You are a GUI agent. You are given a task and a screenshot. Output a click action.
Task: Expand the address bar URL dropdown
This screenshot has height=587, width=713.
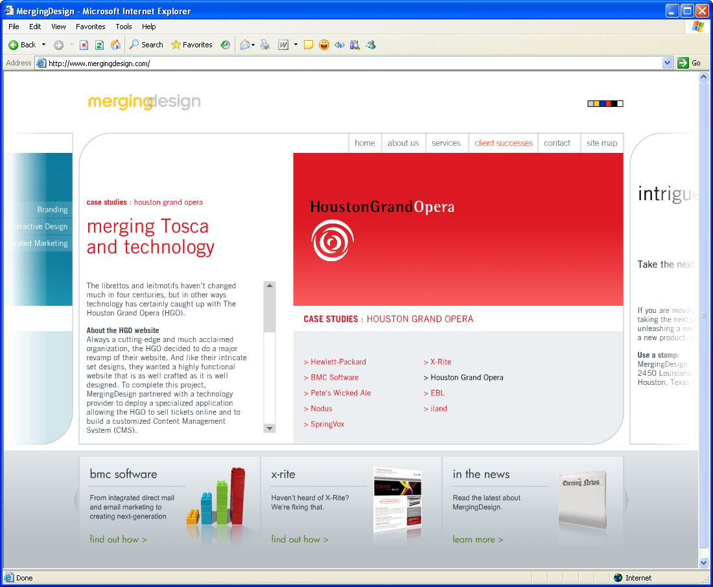click(x=668, y=63)
